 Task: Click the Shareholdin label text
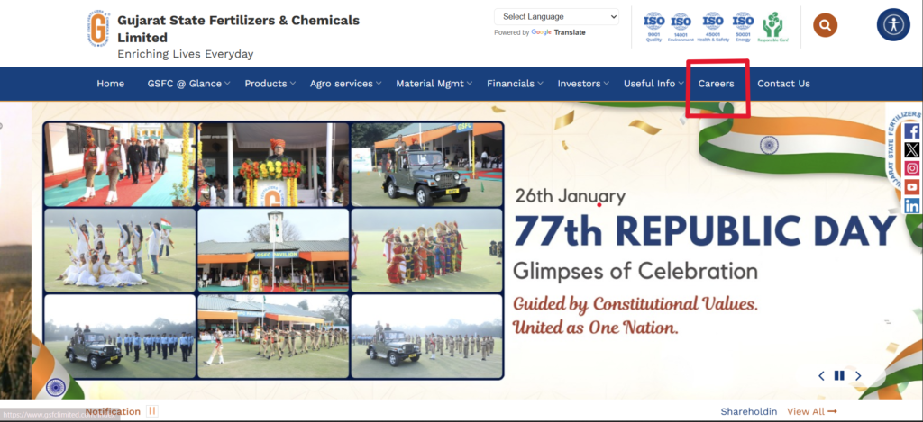(749, 411)
